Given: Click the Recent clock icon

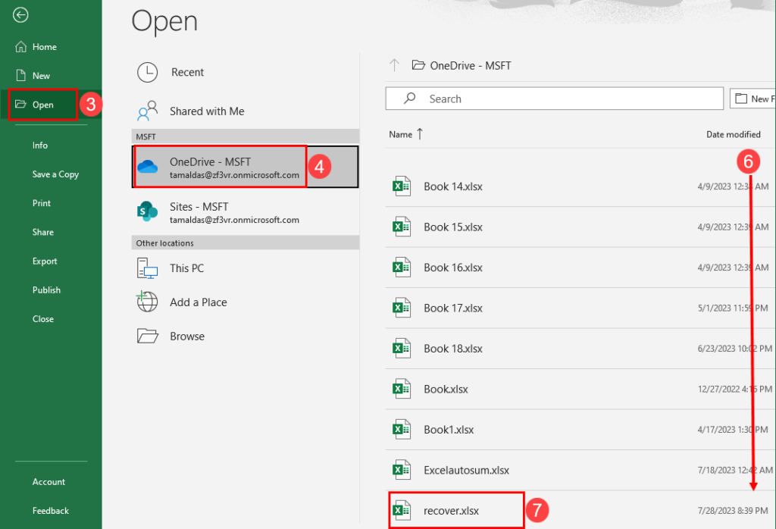Looking at the screenshot, I should click(x=148, y=72).
